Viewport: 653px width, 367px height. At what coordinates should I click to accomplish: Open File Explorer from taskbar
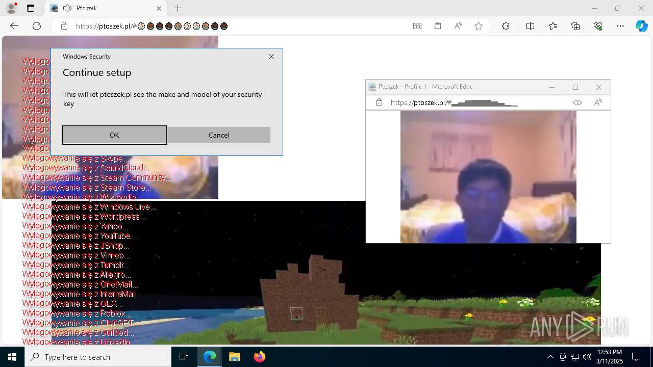pos(234,357)
